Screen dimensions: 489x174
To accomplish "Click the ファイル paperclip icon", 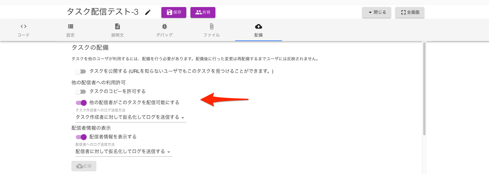I will pos(212,26).
